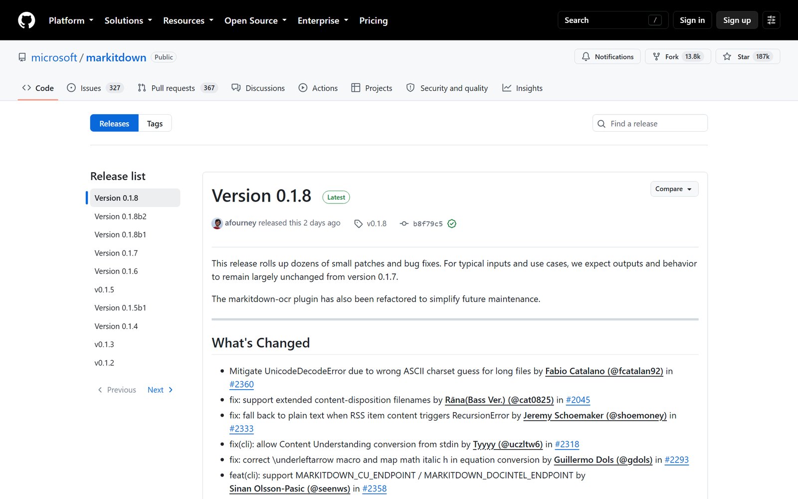Open Rāna(Bass Ver.) profile link
Screen dimensions: 798x499
499,400
